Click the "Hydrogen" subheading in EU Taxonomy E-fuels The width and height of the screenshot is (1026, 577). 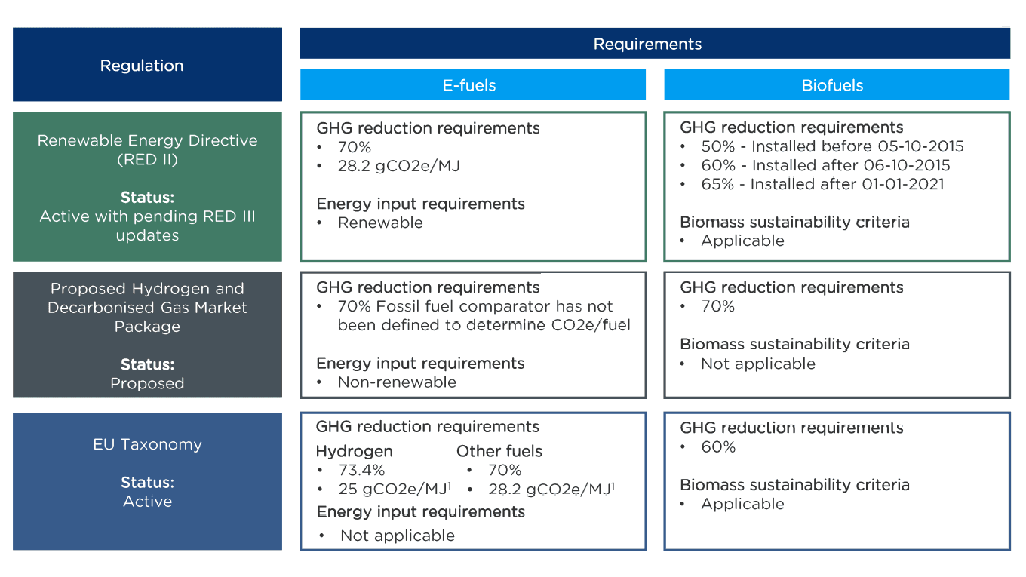tap(354, 452)
